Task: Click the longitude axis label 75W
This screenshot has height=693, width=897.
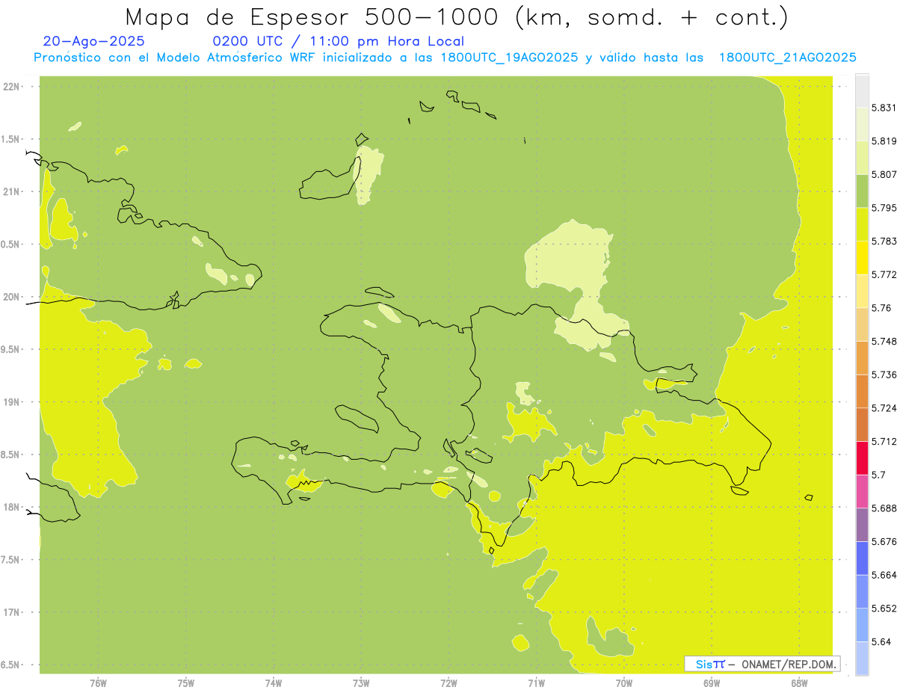Action: (x=186, y=683)
